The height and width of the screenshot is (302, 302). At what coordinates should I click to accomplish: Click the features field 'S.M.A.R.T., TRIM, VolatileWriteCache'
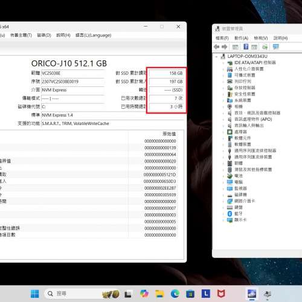point(112,123)
